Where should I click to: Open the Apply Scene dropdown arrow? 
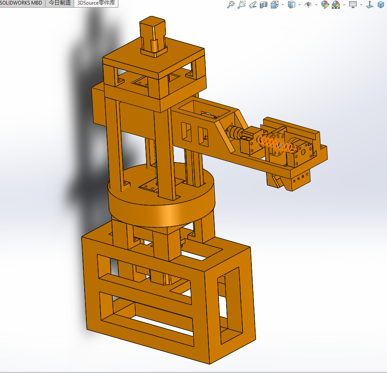(x=344, y=5)
